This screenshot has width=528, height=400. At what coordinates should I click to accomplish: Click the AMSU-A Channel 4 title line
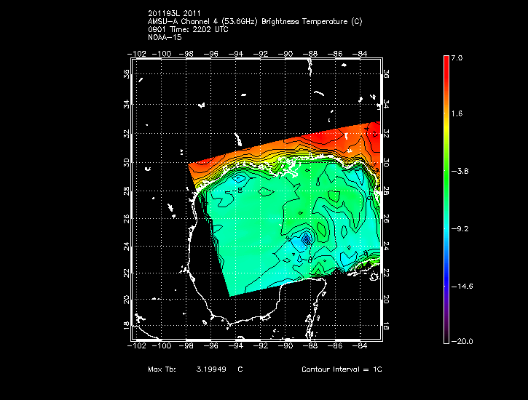254,21
